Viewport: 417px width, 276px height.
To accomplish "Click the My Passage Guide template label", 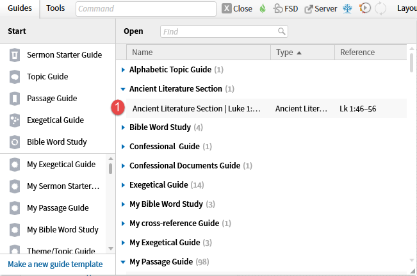I will 58,208.
